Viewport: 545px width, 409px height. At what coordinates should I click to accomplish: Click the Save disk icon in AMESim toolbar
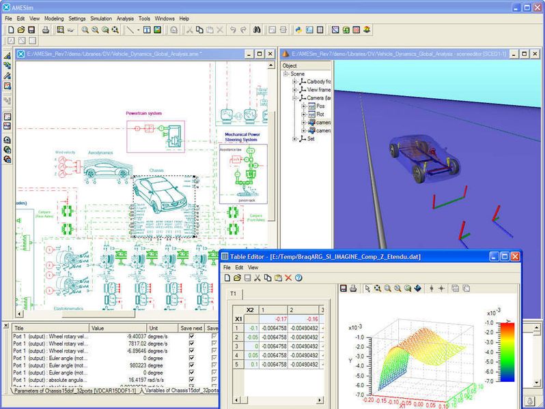(x=31, y=30)
